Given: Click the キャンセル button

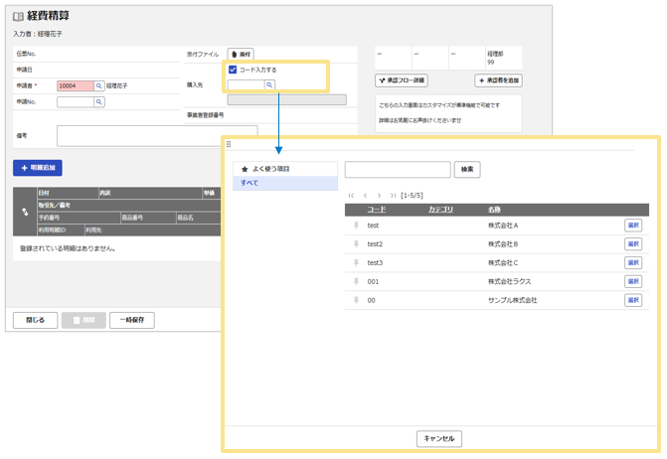Looking at the screenshot, I should [439, 438].
